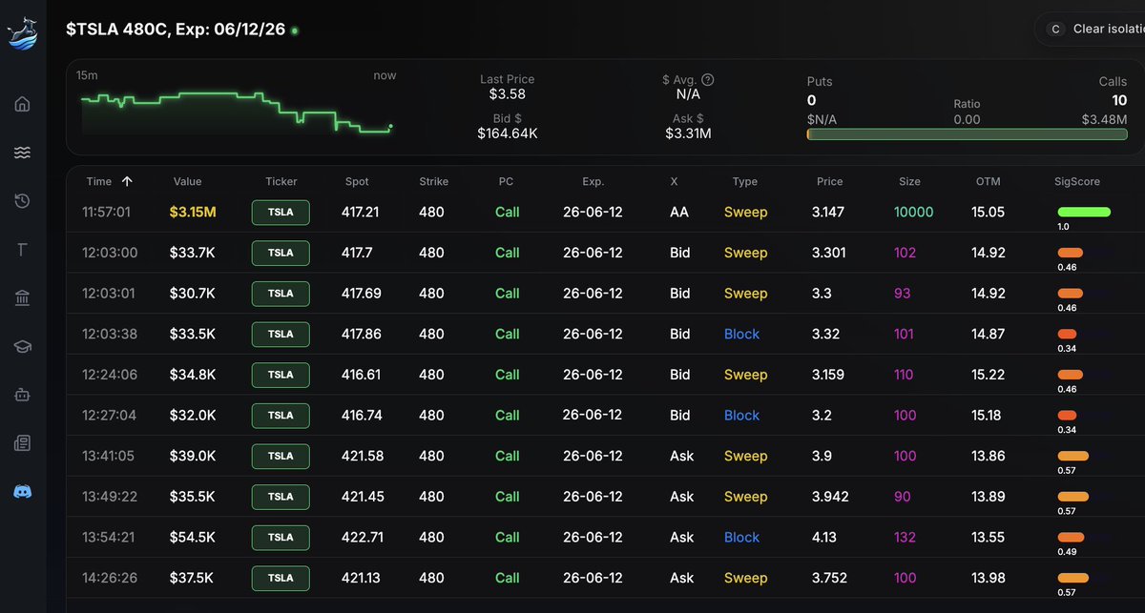Open the newspaper news icon in sidebar
This screenshot has width=1145, height=613.
(23, 443)
